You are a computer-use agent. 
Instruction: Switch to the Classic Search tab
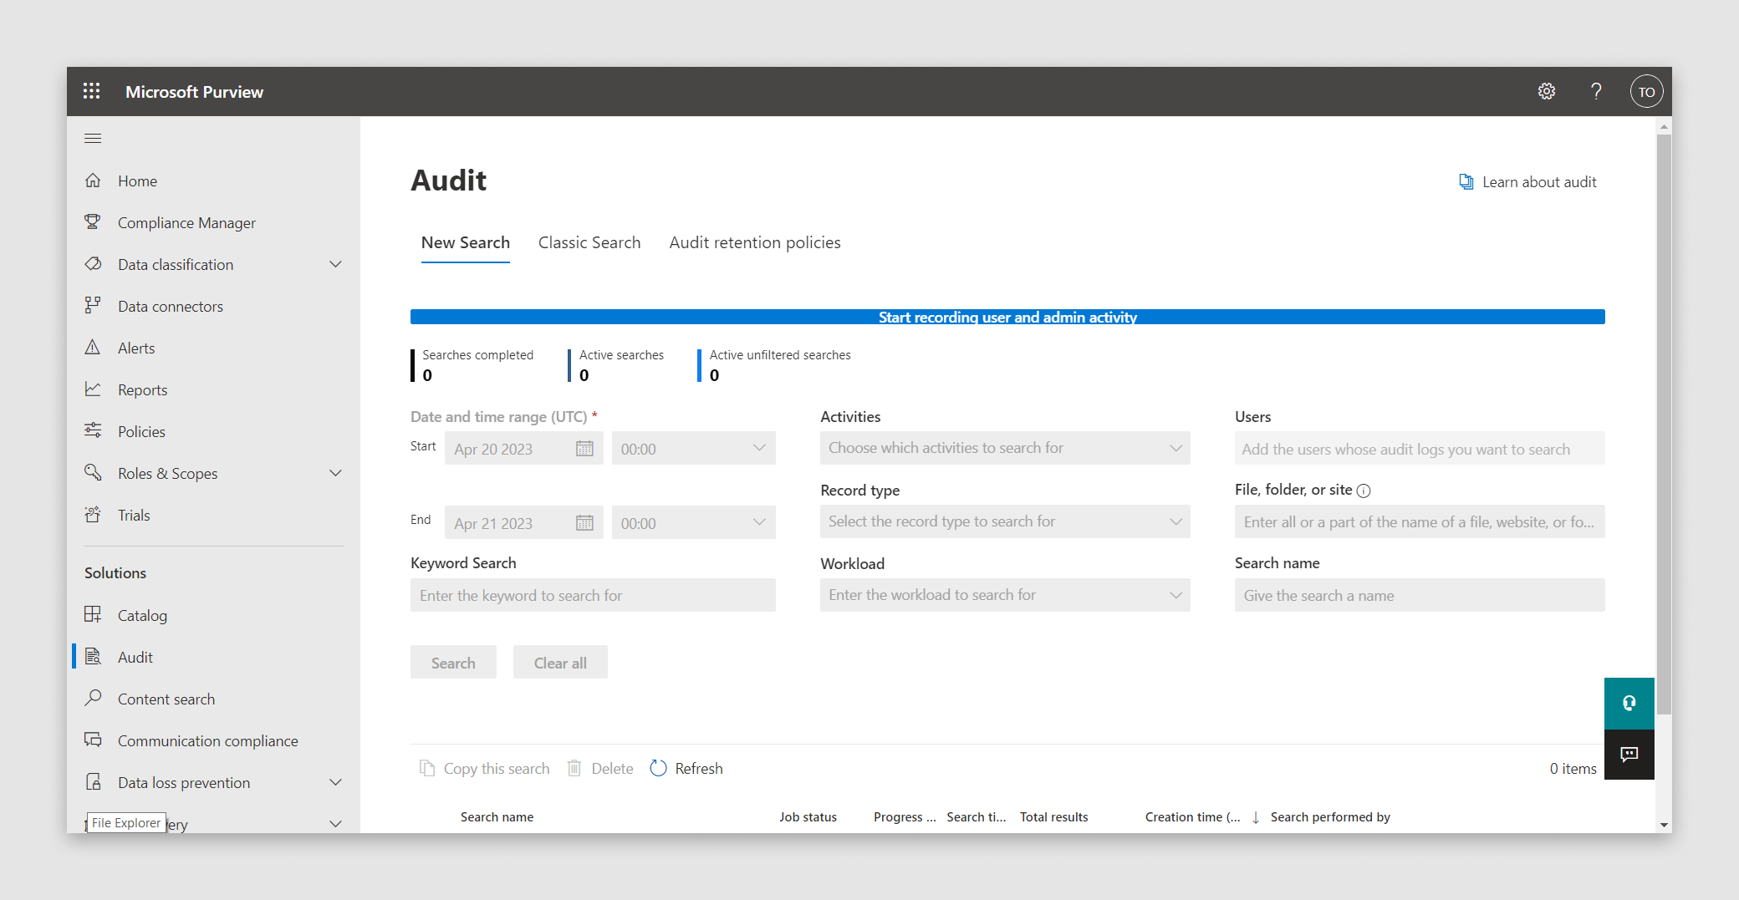589,242
